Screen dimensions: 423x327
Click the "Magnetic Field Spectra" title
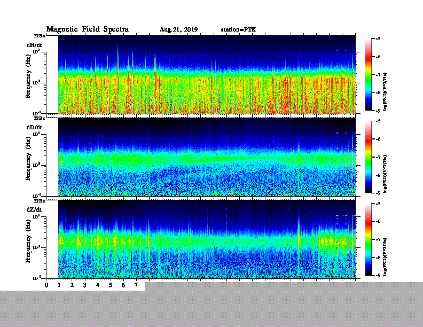point(88,29)
